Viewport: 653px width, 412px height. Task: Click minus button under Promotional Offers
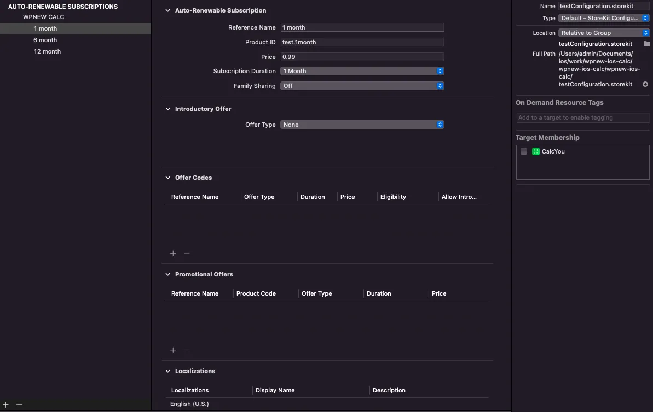[x=187, y=350]
